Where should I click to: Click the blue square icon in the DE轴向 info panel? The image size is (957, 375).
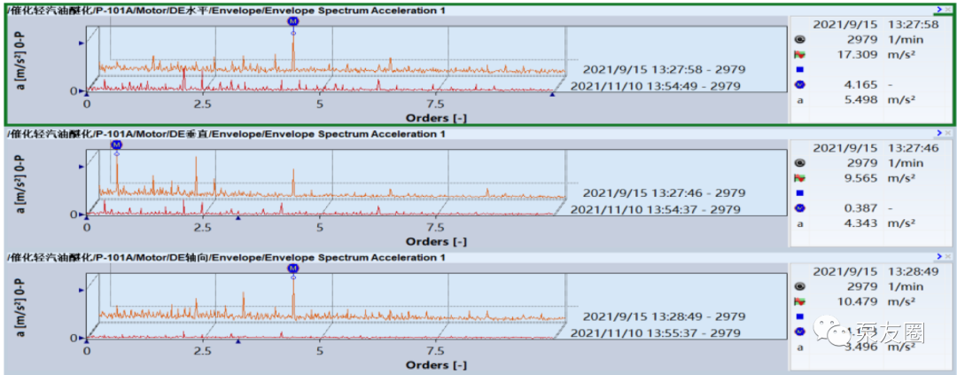coord(800,316)
